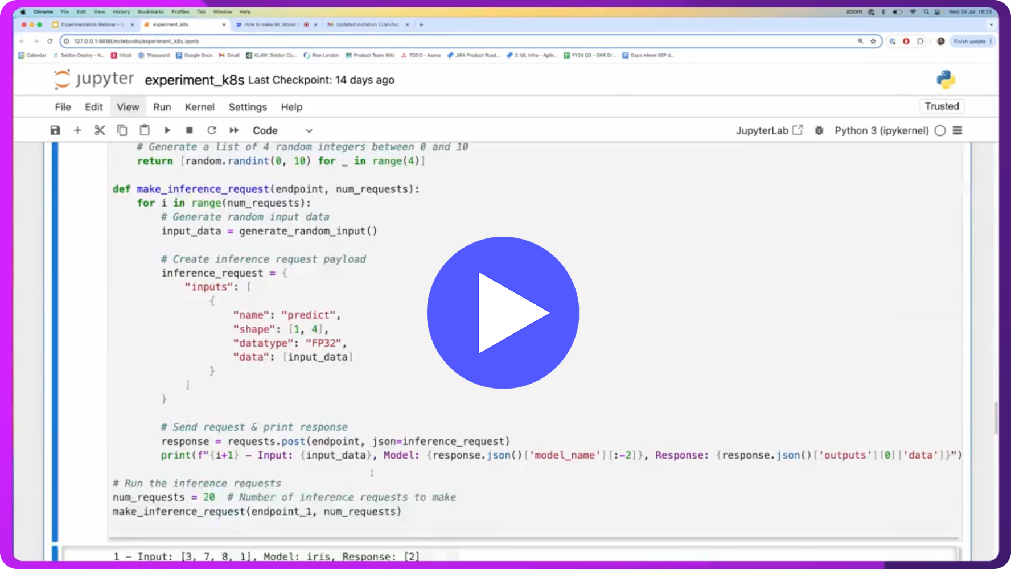
Task: Cut the selected cell with scissors icon
Action: click(x=100, y=130)
